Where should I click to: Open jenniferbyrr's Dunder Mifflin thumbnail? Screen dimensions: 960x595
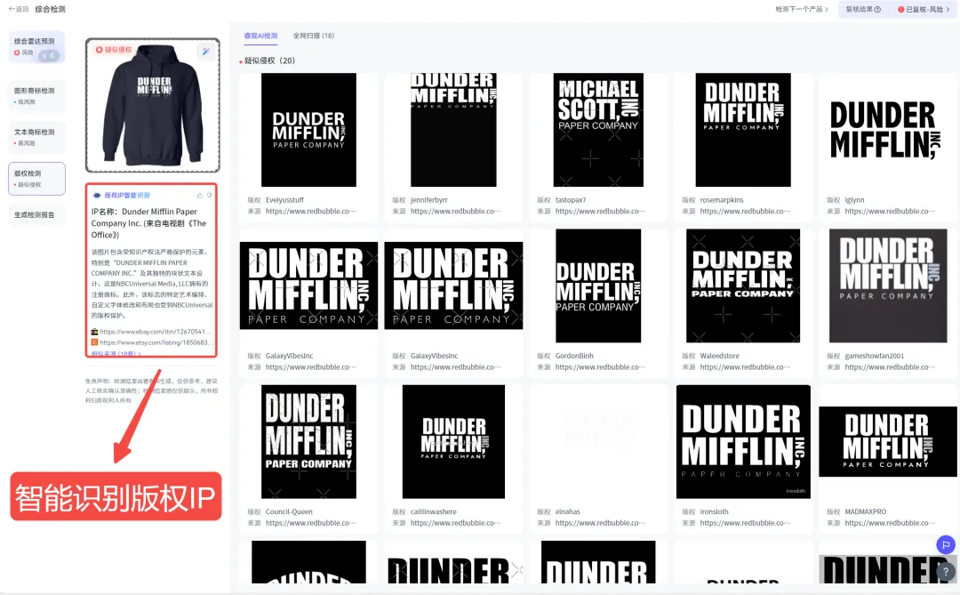pyautogui.click(x=453, y=130)
